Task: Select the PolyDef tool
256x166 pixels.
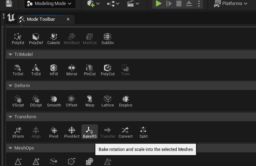Action: [36, 39]
